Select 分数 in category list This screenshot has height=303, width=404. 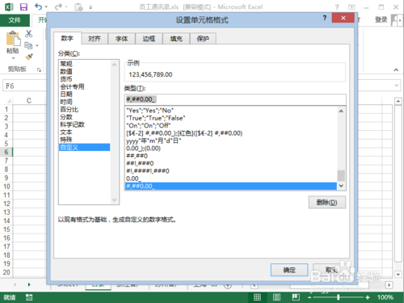point(85,117)
